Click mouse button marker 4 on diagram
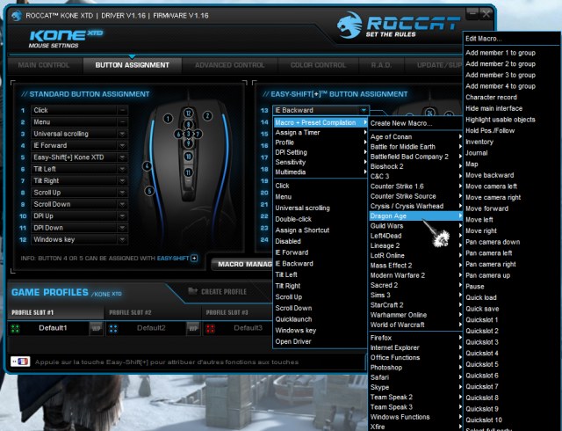 click(x=147, y=166)
